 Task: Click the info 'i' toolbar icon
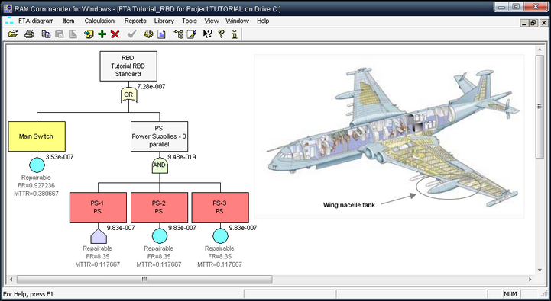[235, 34]
